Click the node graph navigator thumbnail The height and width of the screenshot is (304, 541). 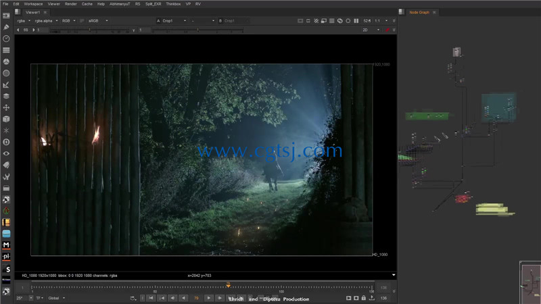click(531, 282)
